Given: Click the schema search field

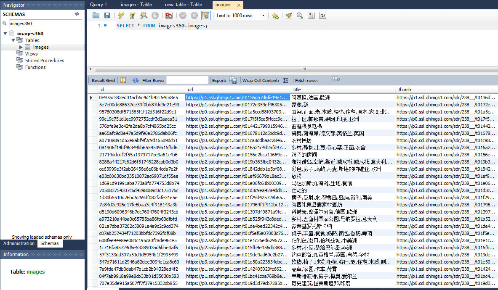Looking at the screenshot, I should point(45,24).
